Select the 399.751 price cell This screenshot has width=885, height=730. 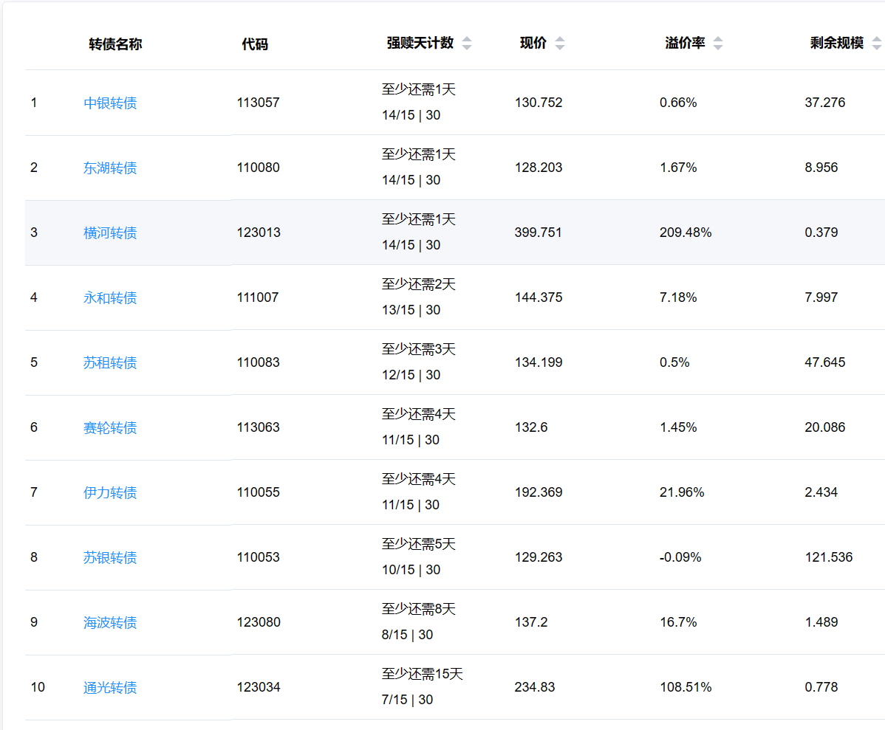(539, 233)
